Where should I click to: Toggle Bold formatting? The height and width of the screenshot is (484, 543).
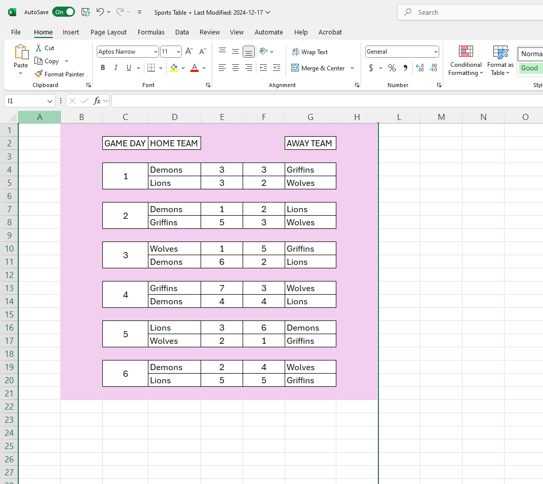[x=103, y=68]
